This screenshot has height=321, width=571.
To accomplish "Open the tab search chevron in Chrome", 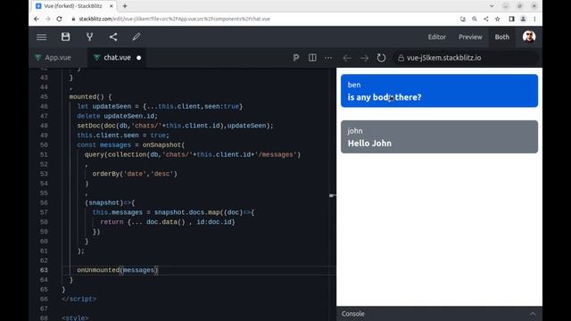I will pos(492,6).
